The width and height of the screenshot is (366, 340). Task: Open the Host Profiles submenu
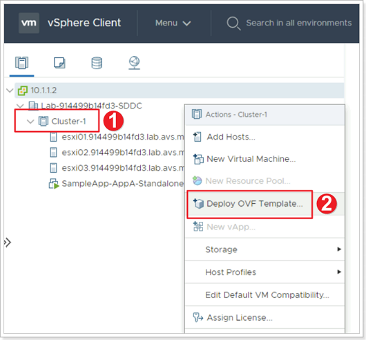pos(264,272)
